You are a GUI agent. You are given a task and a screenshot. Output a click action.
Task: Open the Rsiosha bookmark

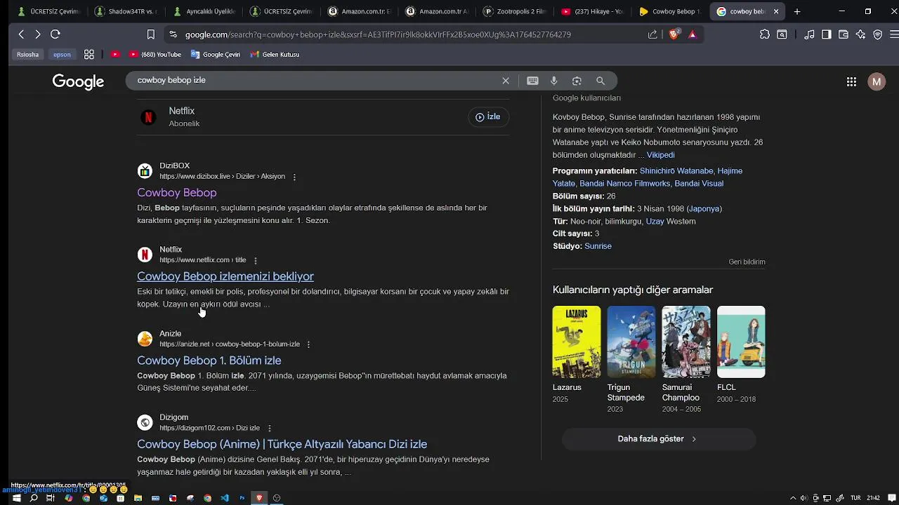28,55
